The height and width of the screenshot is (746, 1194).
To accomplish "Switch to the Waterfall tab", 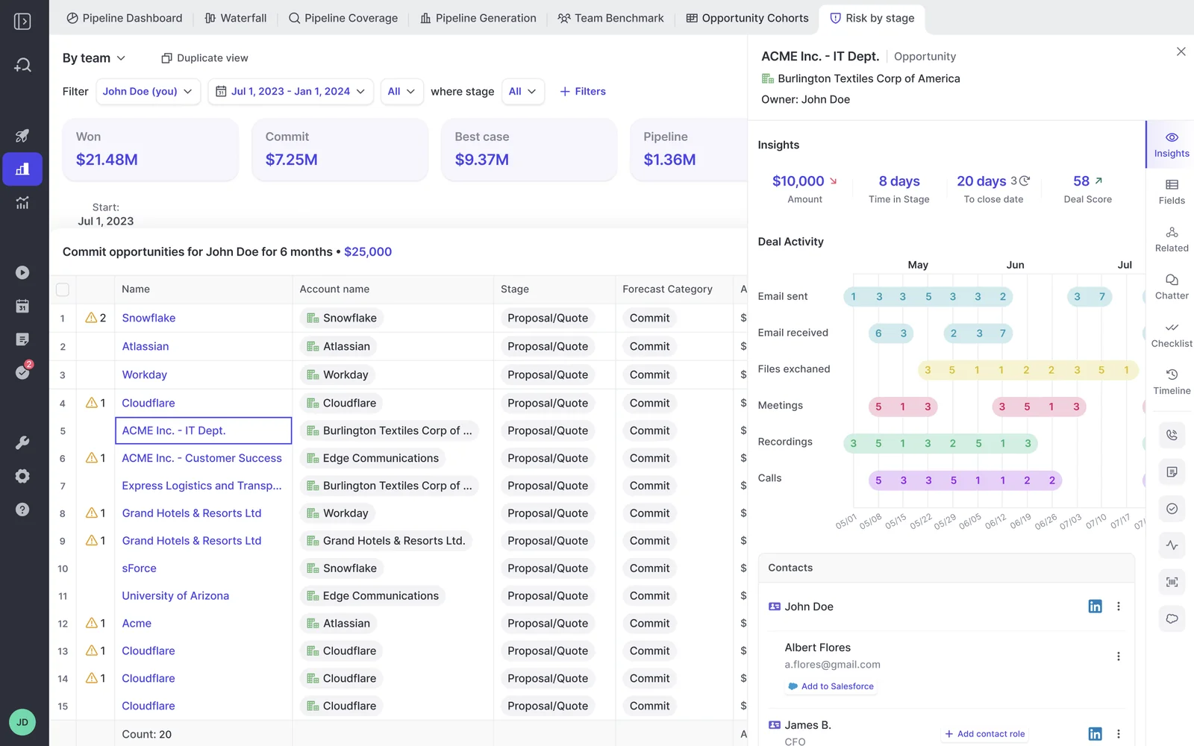I will (x=235, y=18).
